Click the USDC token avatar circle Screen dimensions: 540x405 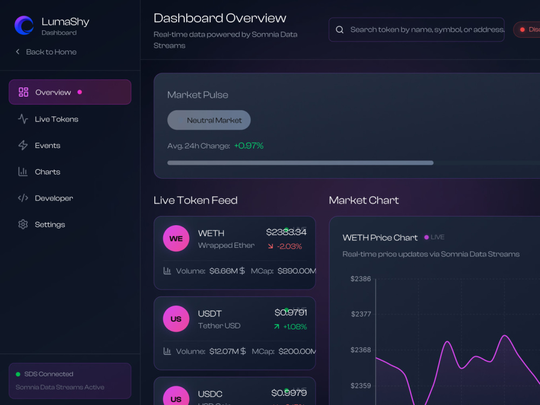pyautogui.click(x=176, y=396)
